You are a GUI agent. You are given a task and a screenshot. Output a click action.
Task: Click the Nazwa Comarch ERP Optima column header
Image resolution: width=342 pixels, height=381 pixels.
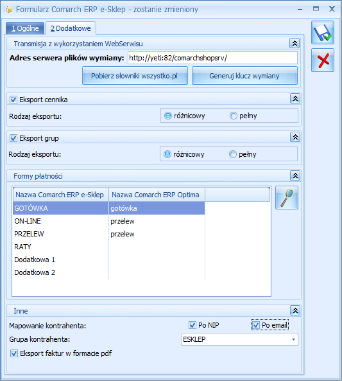157,195
